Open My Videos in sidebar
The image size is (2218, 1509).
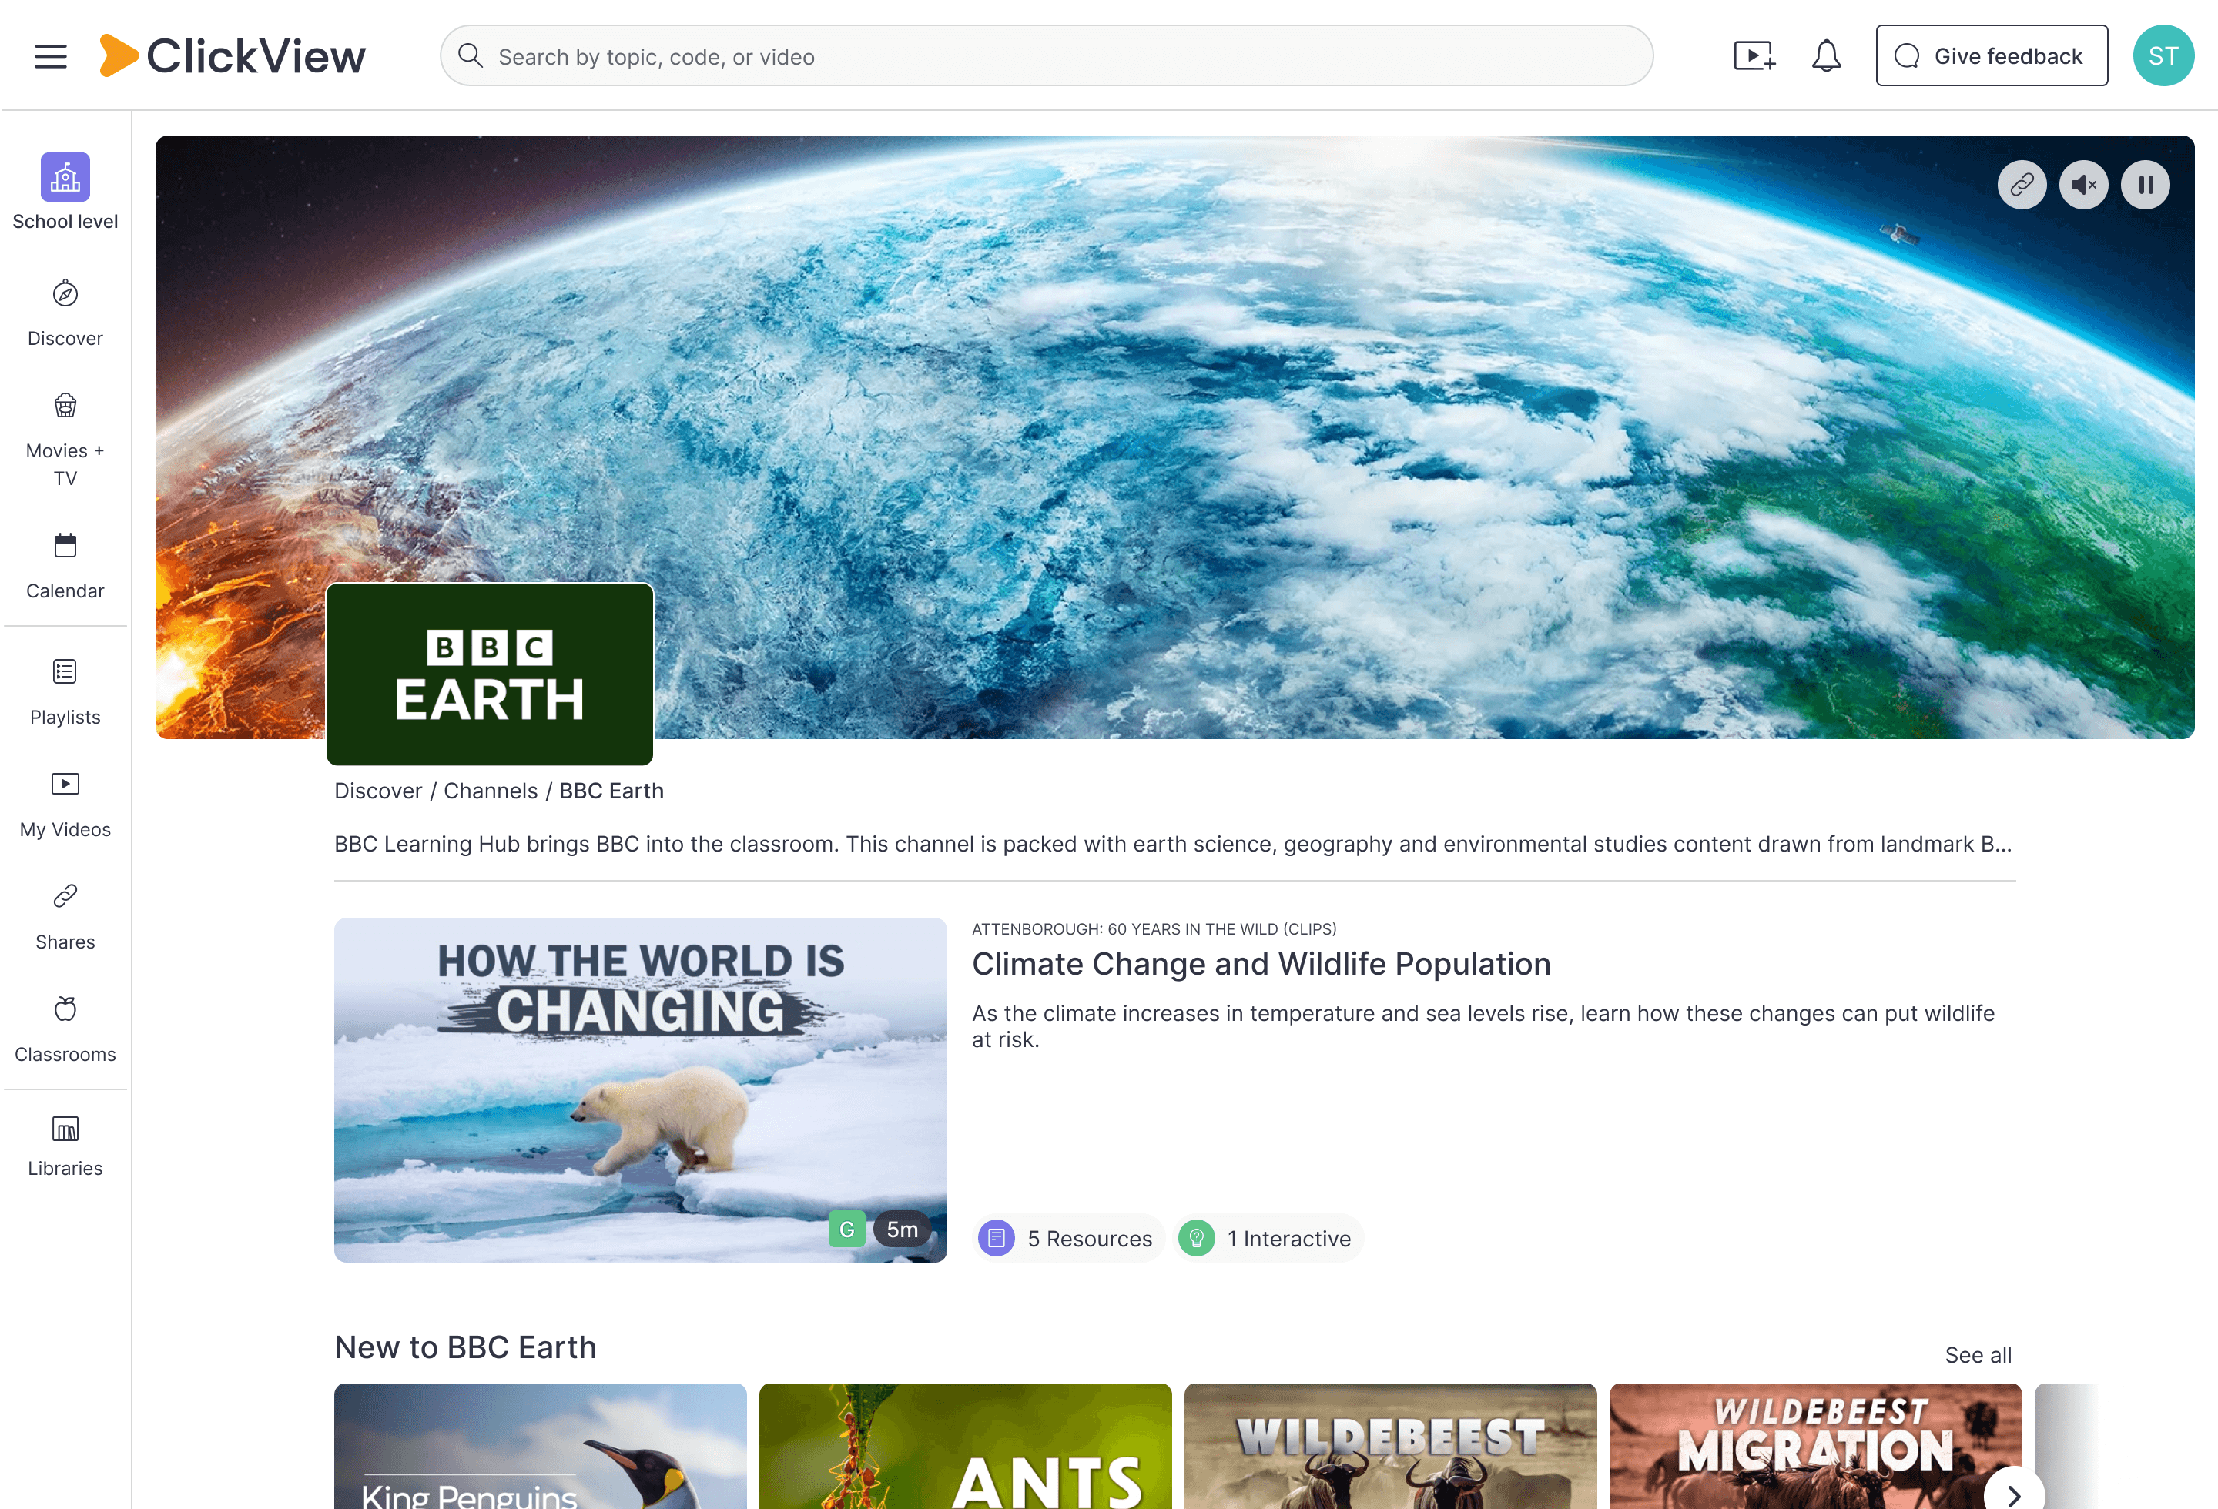click(x=65, y=805)
